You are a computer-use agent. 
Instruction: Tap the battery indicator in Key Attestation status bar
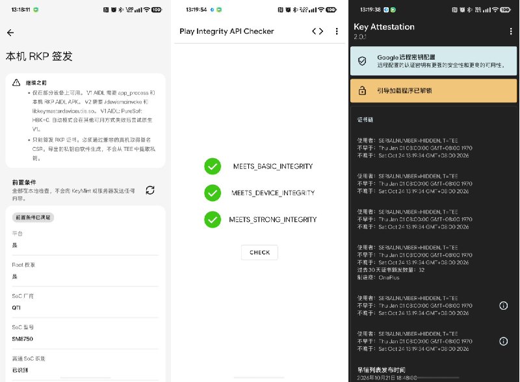tap(505, 10)
